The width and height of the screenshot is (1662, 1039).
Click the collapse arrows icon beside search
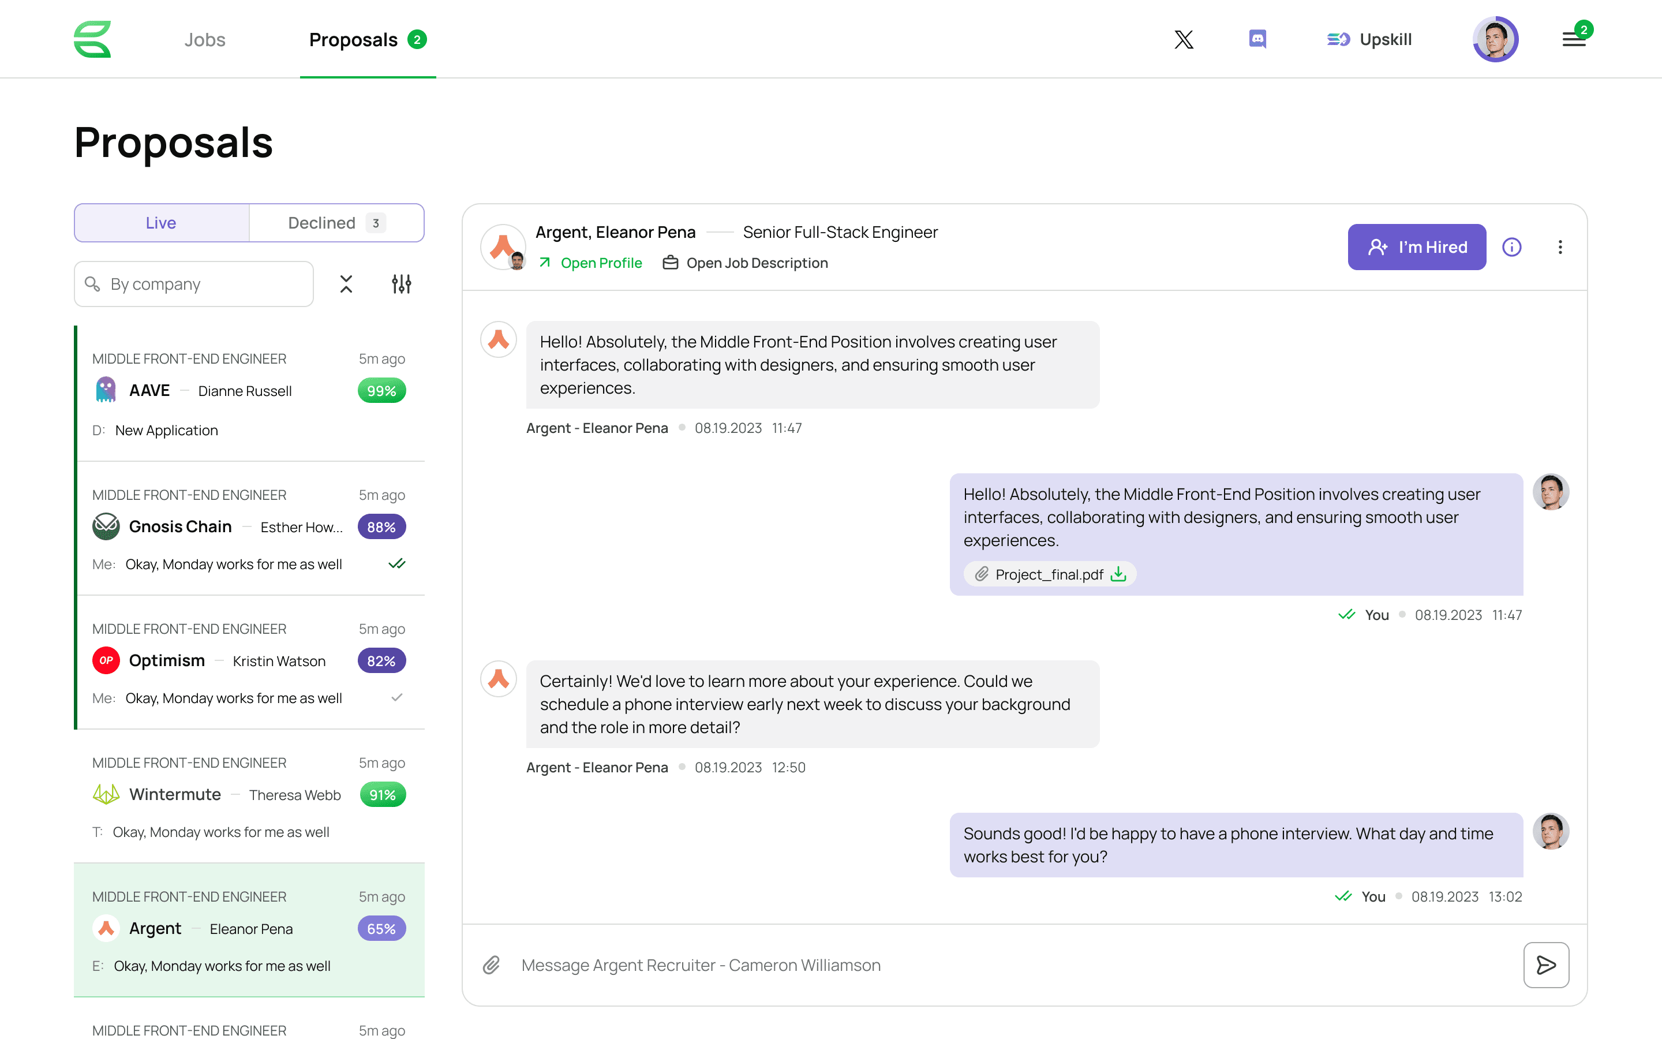pyautogui.click(x=346, y=284)
